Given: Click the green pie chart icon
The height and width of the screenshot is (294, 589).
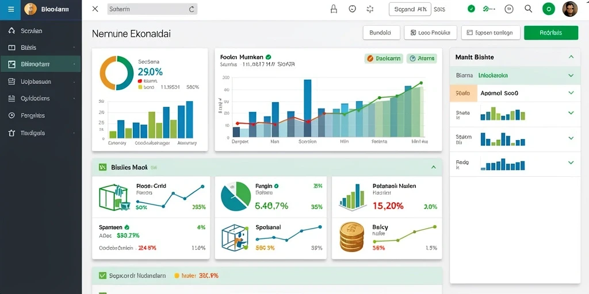Looking at the screenshot, I should click(x=236, y=196).
